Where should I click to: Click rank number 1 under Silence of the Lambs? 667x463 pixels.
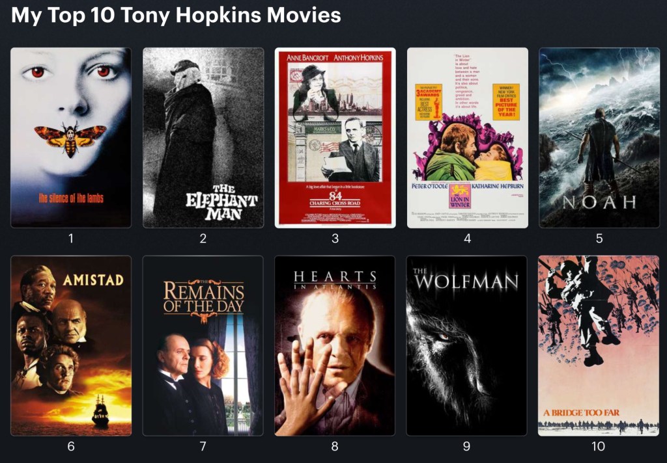(x=71, y=238)
